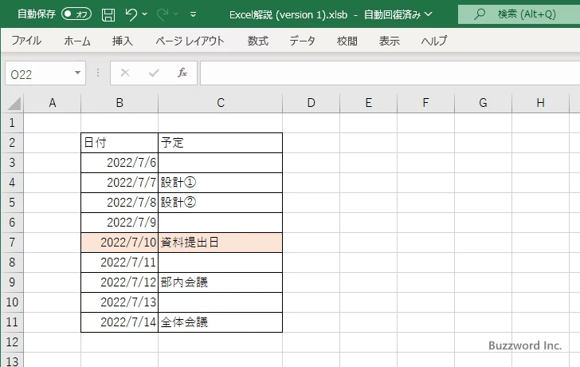Switch to the 挿入 tab
580x367 pixels.
coord(123,41)
